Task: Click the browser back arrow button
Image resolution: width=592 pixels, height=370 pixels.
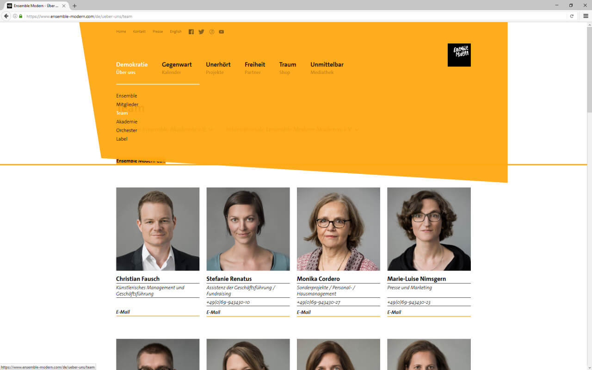Action: [x=6, y=16]
